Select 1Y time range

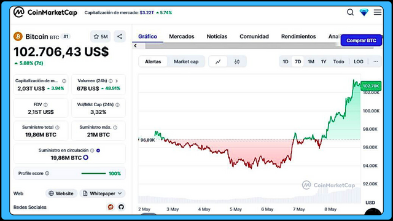(x=324, y=61)
